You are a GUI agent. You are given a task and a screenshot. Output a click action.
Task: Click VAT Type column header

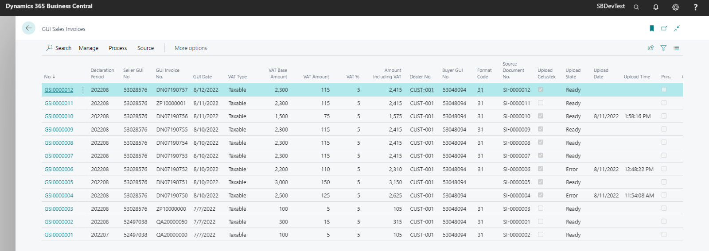click(238, 77)
